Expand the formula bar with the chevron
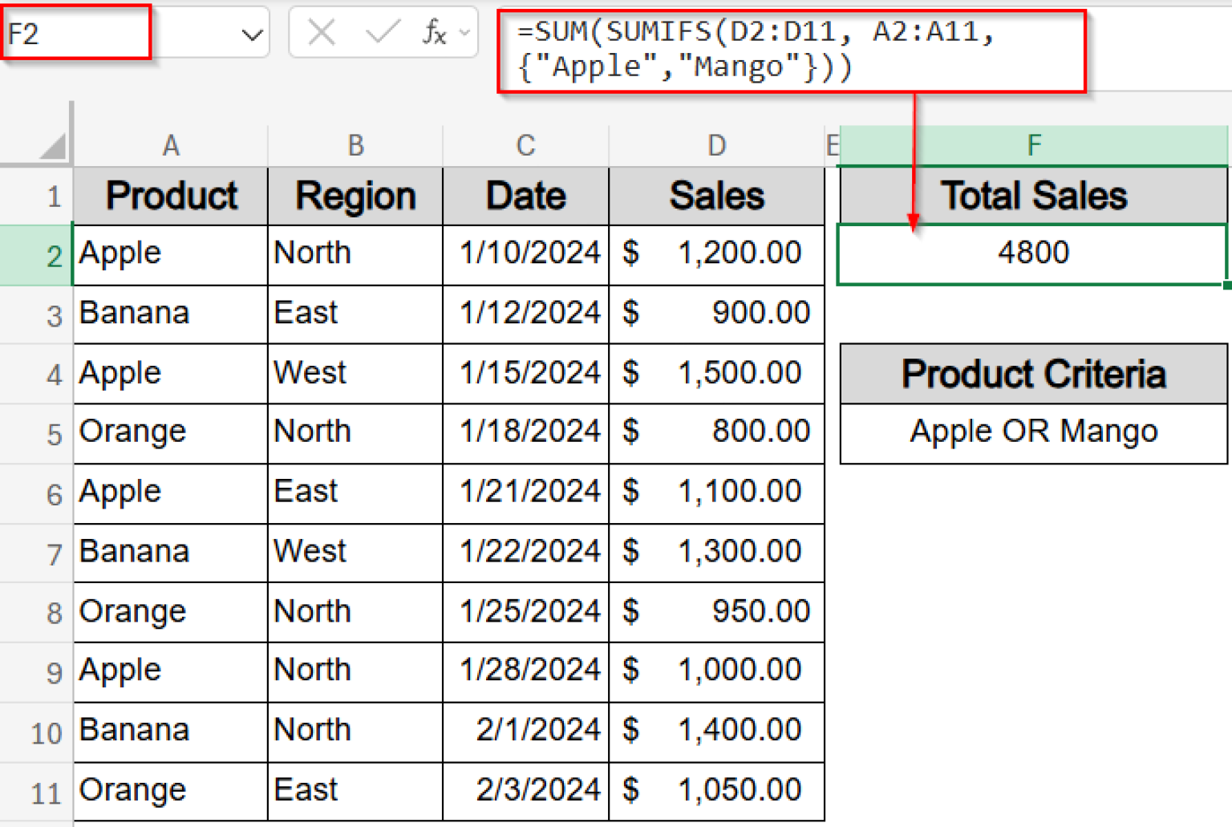The height and width of the screenshot is (827, 1232). tap(464, 33)
